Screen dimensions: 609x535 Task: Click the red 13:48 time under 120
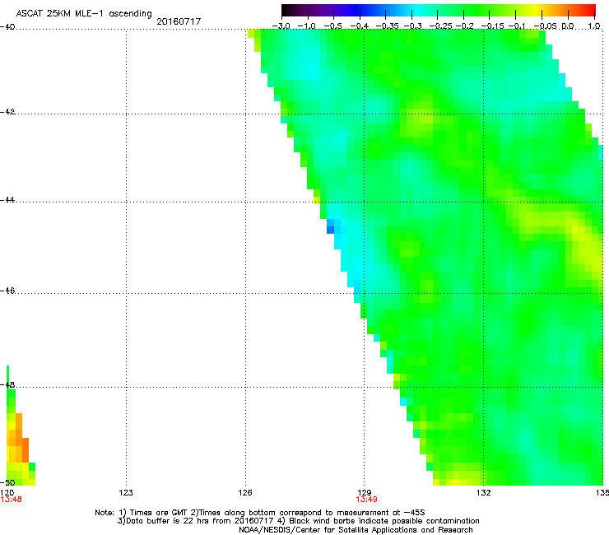pyautogui.click(x=11, y=500)
